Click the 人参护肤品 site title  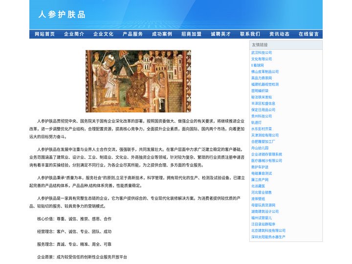coord(62,15)
